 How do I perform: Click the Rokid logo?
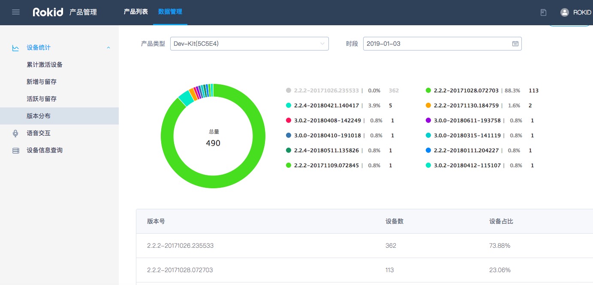[x=48, y=12]
